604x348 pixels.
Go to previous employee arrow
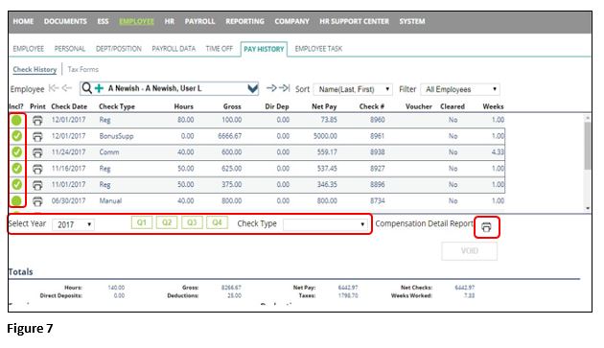point(67,88)
